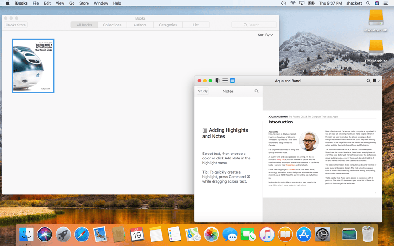
Task: Click the shackett user name in menu bar
Action: click(354, 3)
